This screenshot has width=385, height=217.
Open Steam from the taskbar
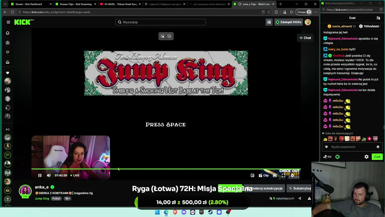(x=210, y=212)
